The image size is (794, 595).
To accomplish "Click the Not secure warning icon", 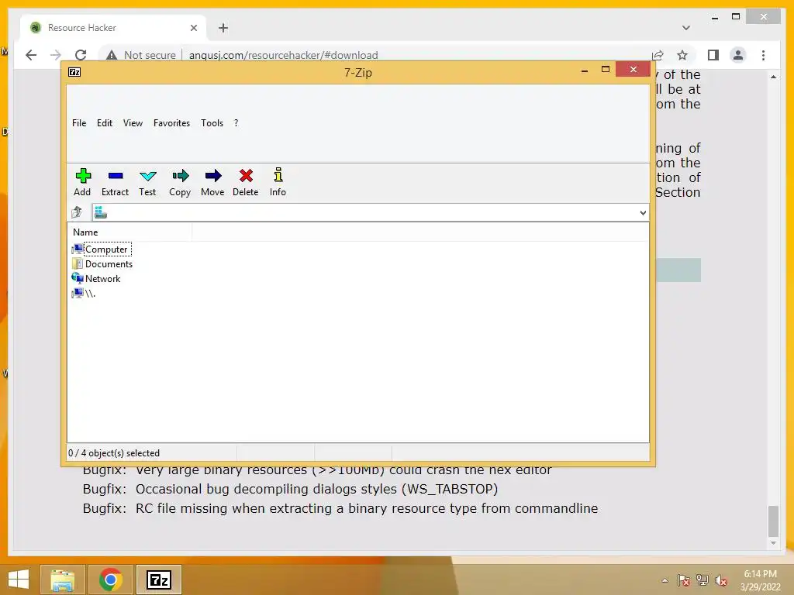I will [x=112, y=55].
